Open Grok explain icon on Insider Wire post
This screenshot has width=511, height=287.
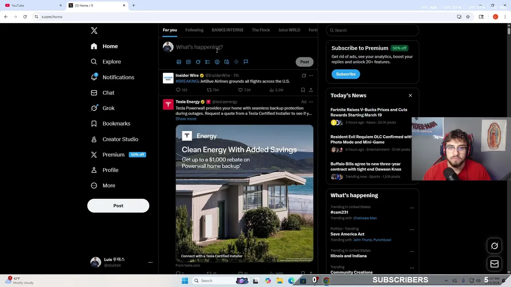pyautogui.click(x=304, y=75)
